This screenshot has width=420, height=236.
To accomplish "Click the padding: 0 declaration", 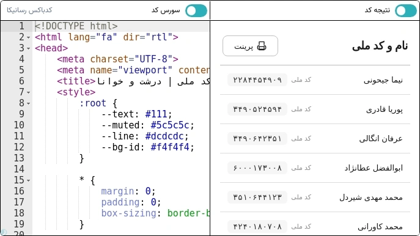I will pos(131,202).
